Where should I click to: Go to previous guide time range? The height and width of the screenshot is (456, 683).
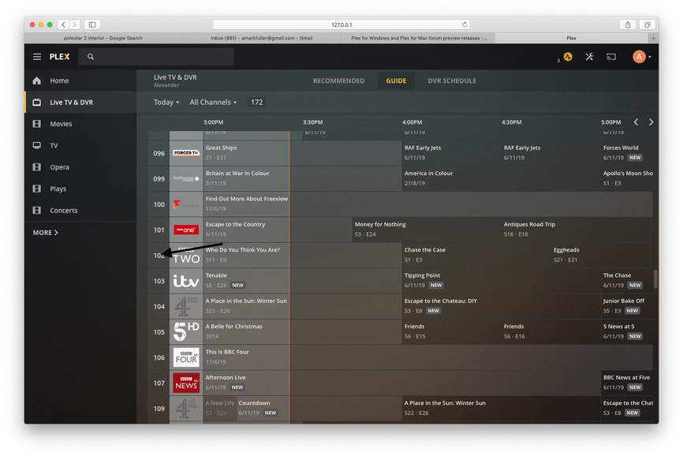(636, 122)
